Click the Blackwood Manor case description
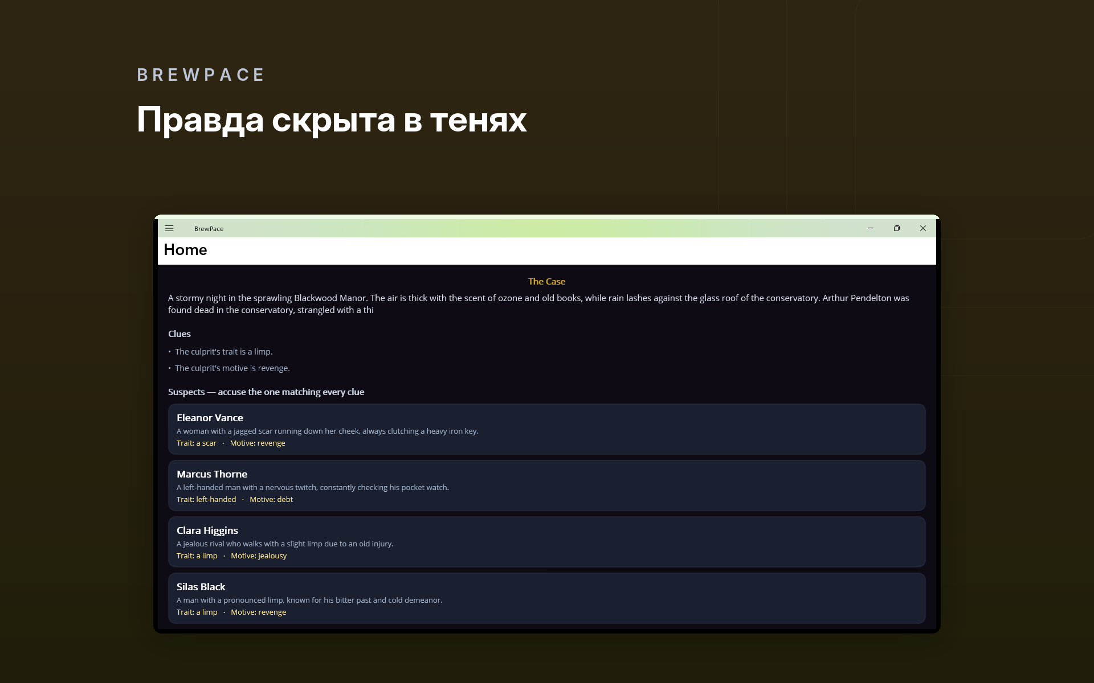The image size is (1094, 683). pos(538,304)
